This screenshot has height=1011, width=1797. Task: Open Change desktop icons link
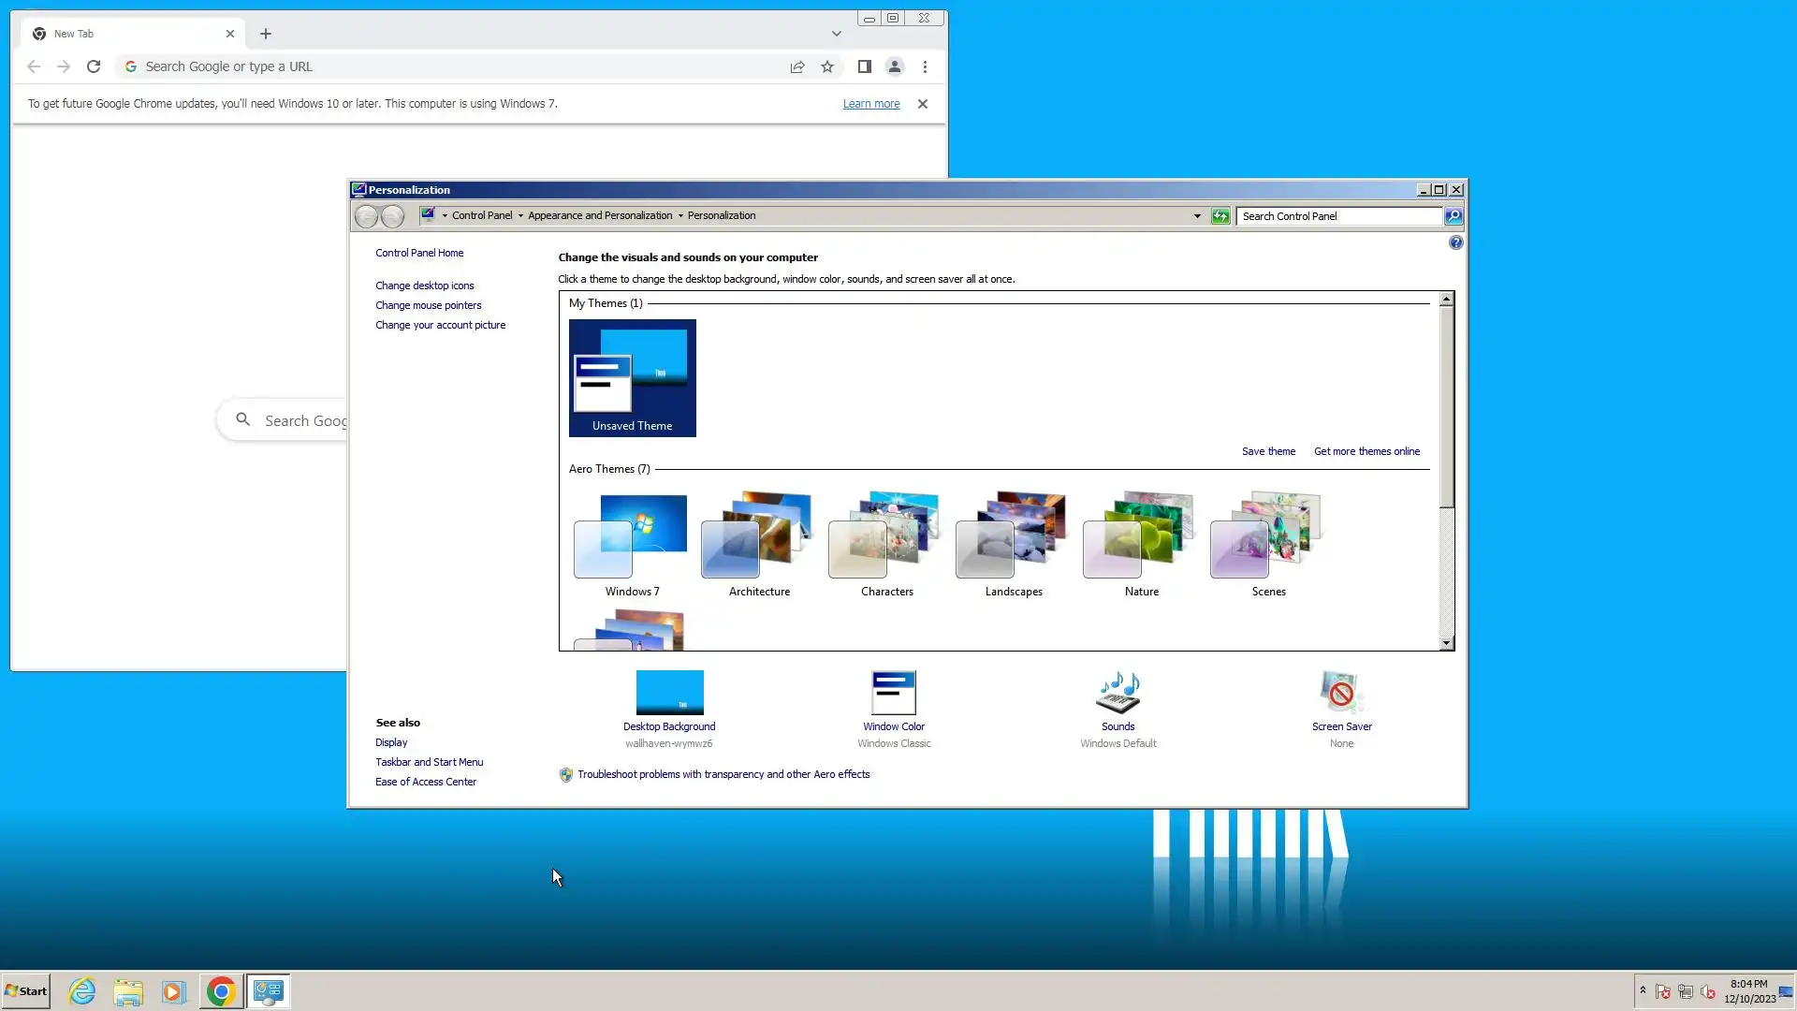(x=424, y=286)
